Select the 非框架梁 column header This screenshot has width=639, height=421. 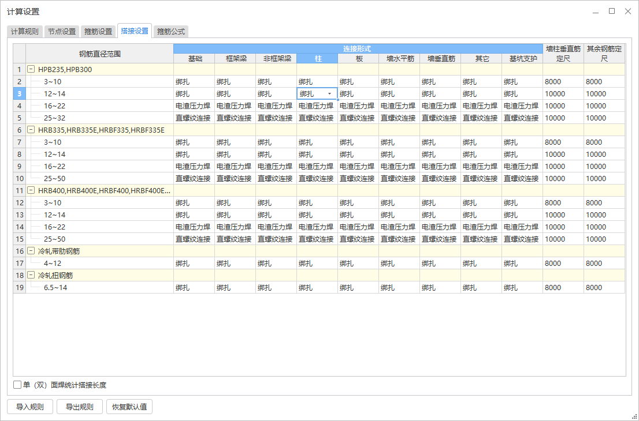click(x=276, y=59)
